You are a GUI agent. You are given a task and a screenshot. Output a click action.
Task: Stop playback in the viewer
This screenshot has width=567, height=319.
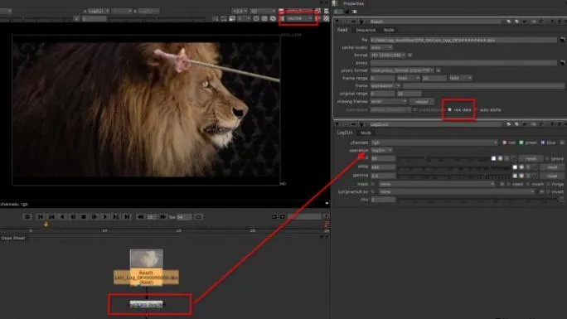pos(84,217)
